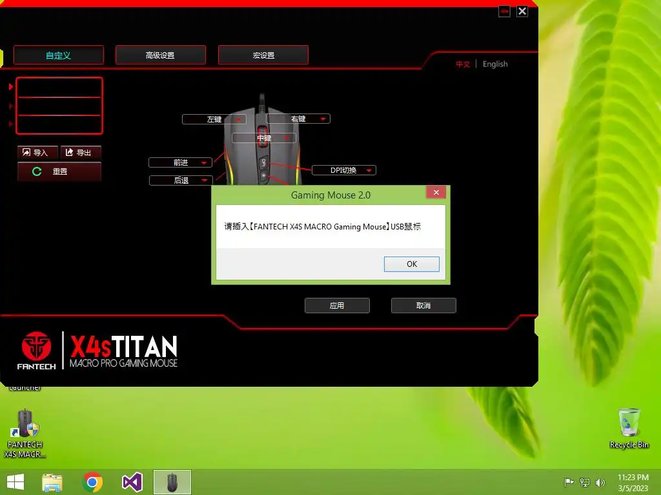Open the Recycle Bin desktop icon
The height and width of the screenshot is (495, 661).
point(629,429)
